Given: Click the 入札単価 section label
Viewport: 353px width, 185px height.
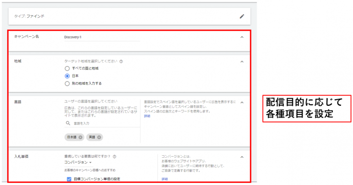Looking at the screenshot, I should [21, 156].
